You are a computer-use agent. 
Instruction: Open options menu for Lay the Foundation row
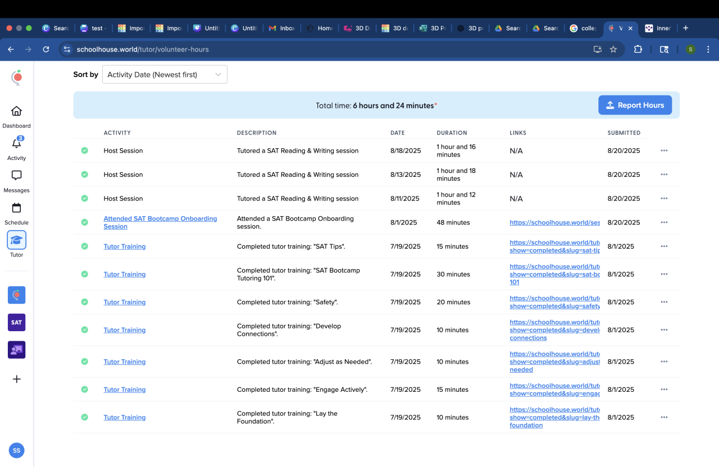[x=664, y=418]
